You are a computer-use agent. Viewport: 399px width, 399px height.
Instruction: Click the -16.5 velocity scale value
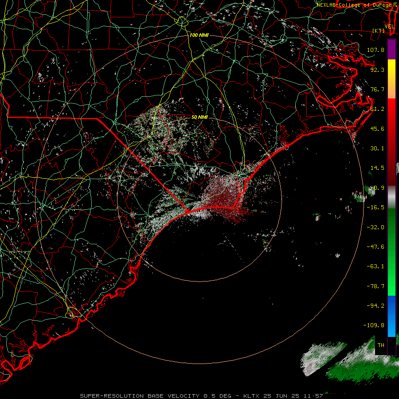click(x=376, y=207)
